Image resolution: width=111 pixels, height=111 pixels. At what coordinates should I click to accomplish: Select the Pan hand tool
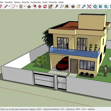point(78,6)
